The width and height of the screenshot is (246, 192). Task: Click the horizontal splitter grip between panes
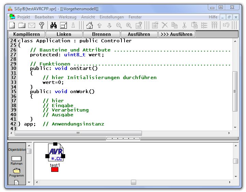tap(123, 138)
